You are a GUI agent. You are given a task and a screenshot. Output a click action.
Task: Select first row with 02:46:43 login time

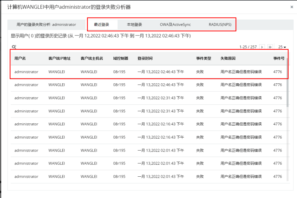[149, 72]
